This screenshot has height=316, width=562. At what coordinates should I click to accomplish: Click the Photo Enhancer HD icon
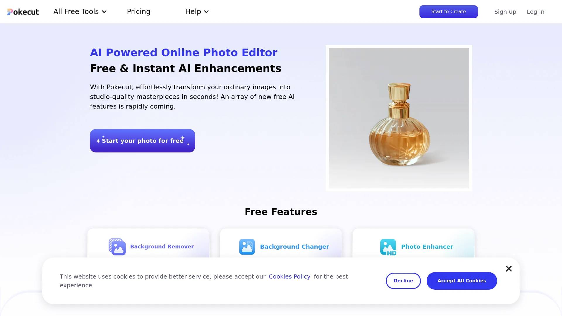point(388,247)
